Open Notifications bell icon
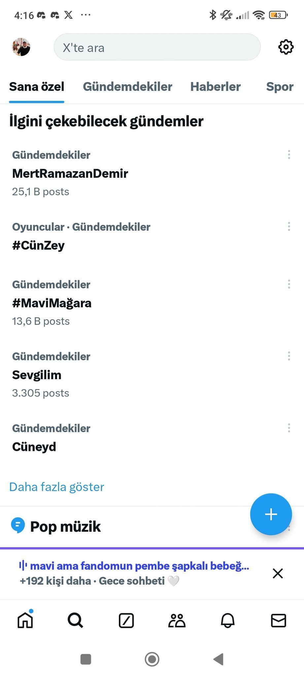This screenshot has height=677, width=304. (x=227, y=620)
